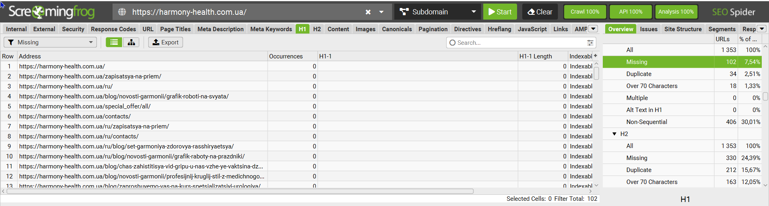Open URL history dropdown arrow
Viewport: 769px width, 206px height.
coord(382,12)
